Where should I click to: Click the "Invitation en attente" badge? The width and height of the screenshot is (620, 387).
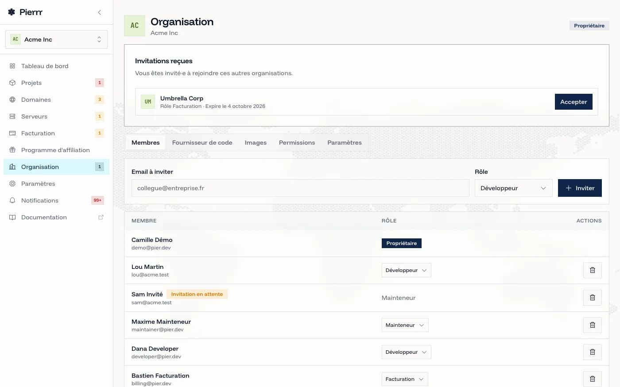tap(197, 294)
